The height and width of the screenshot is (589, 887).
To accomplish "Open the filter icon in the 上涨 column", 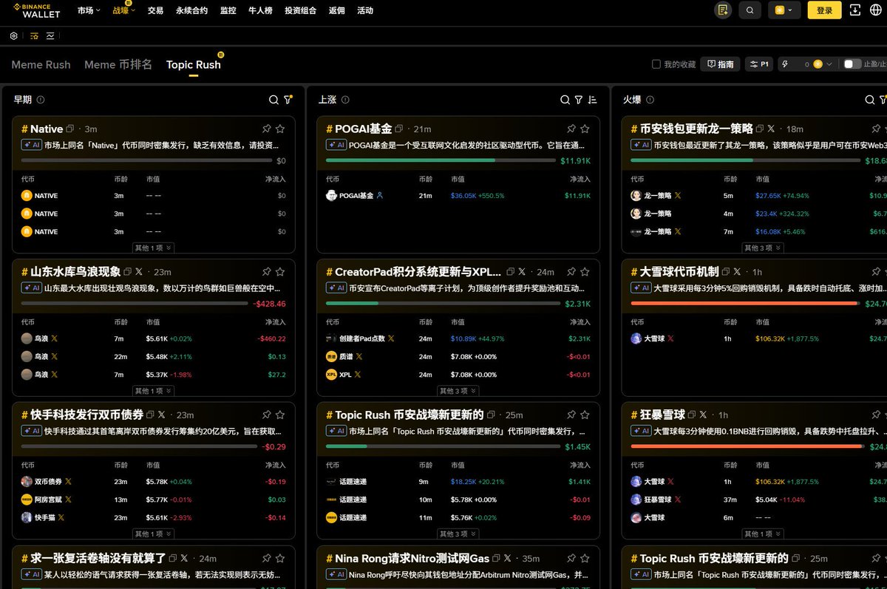I will tap(579, 100).
